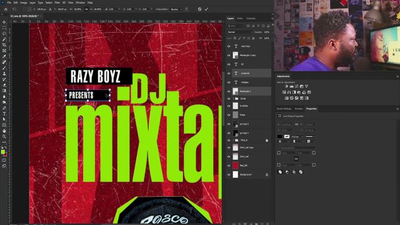400x225 pixels.
Task: Select the Horizontal Type tool
Action: coord(4,114)
